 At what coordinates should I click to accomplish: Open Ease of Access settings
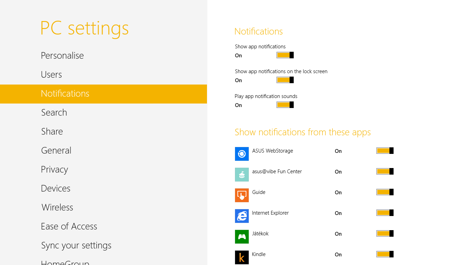pyautogui.click(x=69, y=226)
